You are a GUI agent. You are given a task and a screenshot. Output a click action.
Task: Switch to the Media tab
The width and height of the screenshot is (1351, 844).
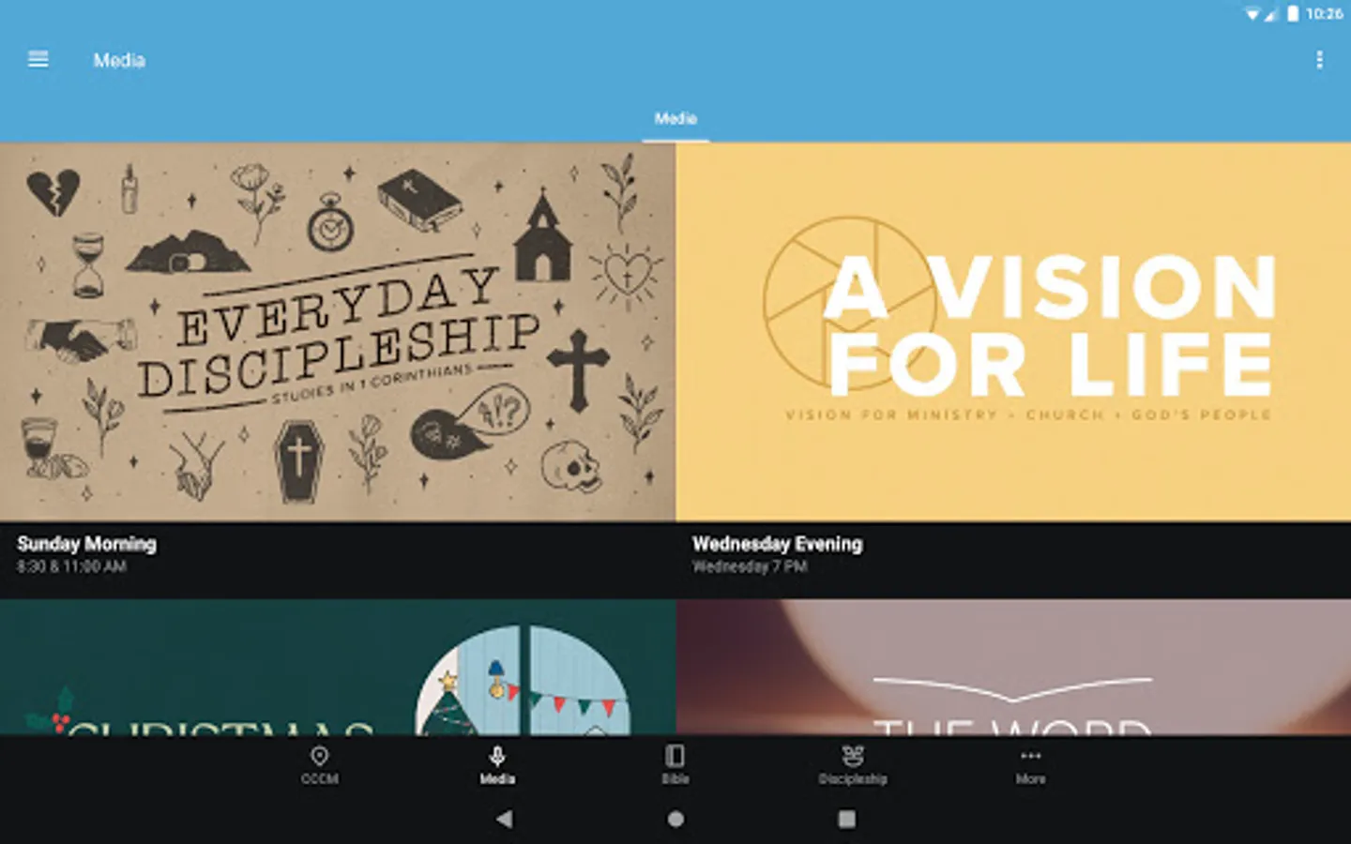click(x=675, y=119)
